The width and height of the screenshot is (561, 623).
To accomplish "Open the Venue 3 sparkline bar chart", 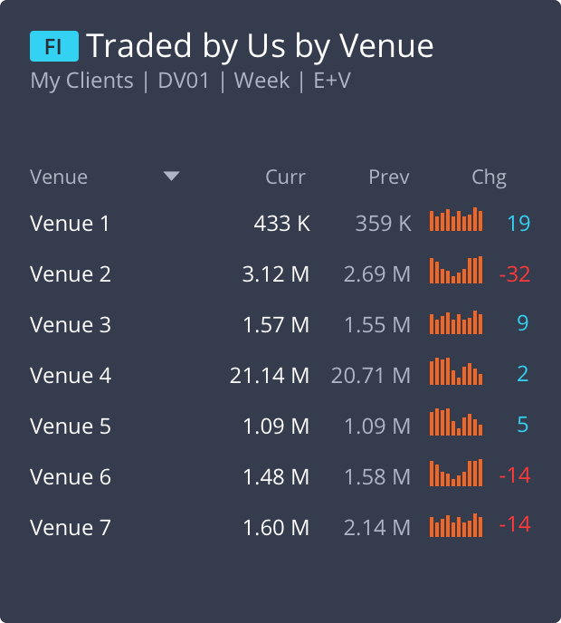I will click(456, 322).
